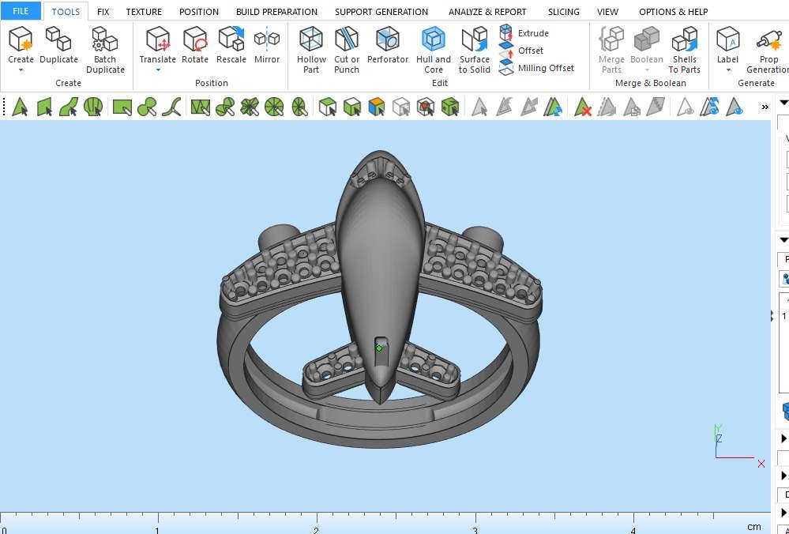
Task: Click the green point on the model
Action: coord(379,348)
